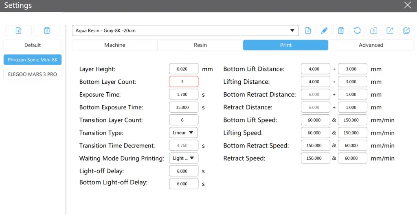Click the refresh profile icon

(357, 30)
